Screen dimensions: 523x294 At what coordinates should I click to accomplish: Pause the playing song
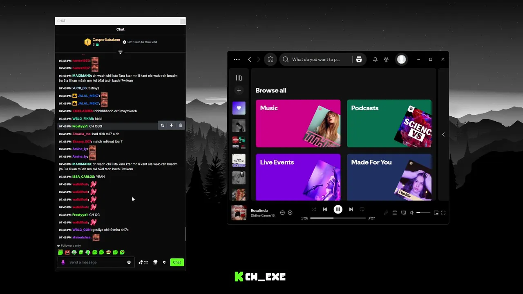point(338,209)
